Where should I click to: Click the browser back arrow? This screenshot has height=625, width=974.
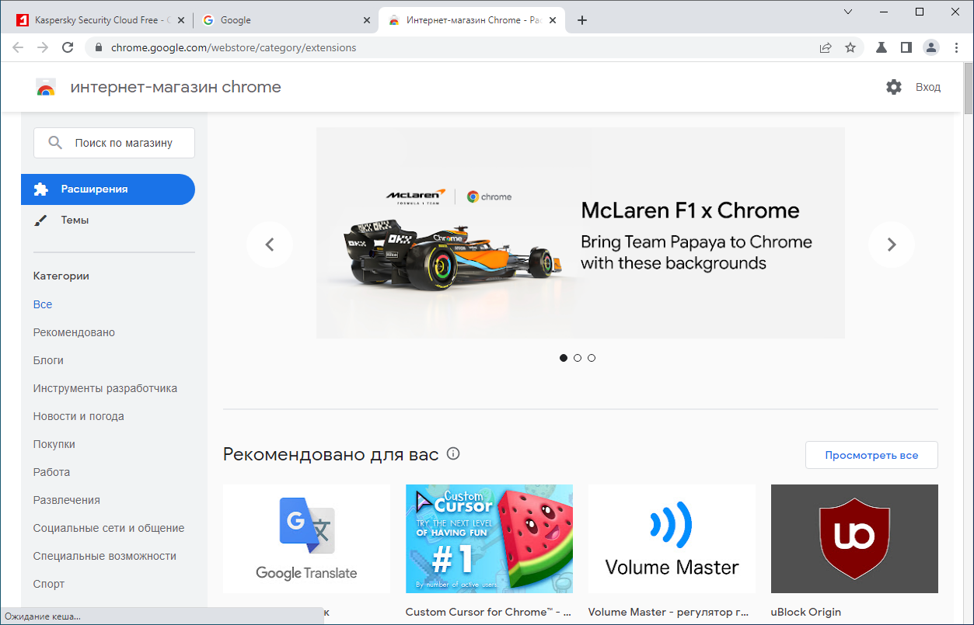[18, 47]
